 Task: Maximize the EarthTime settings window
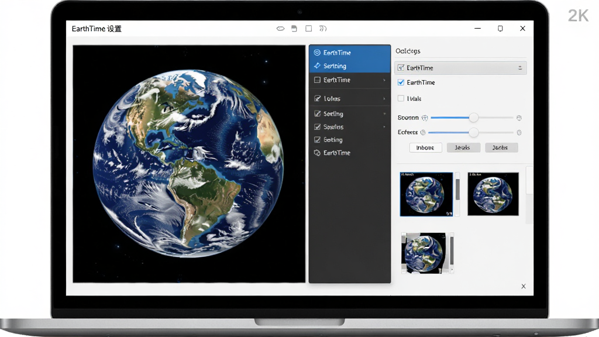coord(500,28)
